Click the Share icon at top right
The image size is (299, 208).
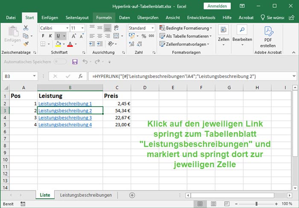click(291, 18)
